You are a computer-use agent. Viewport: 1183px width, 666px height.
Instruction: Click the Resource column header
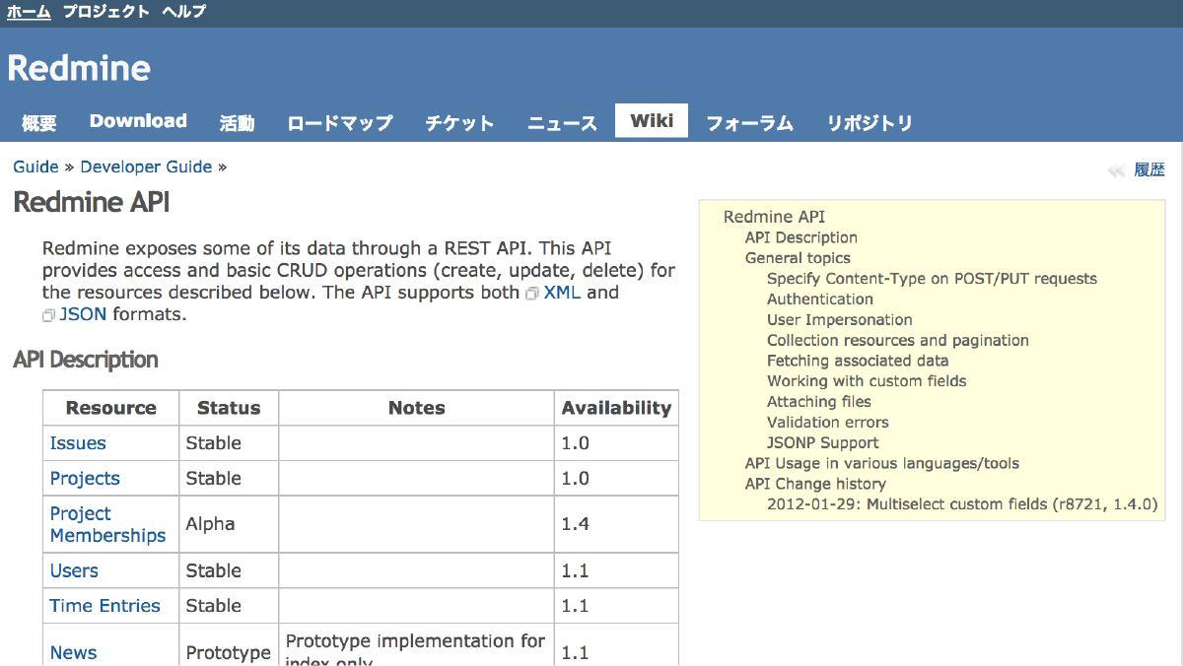(x=111, y=408)
